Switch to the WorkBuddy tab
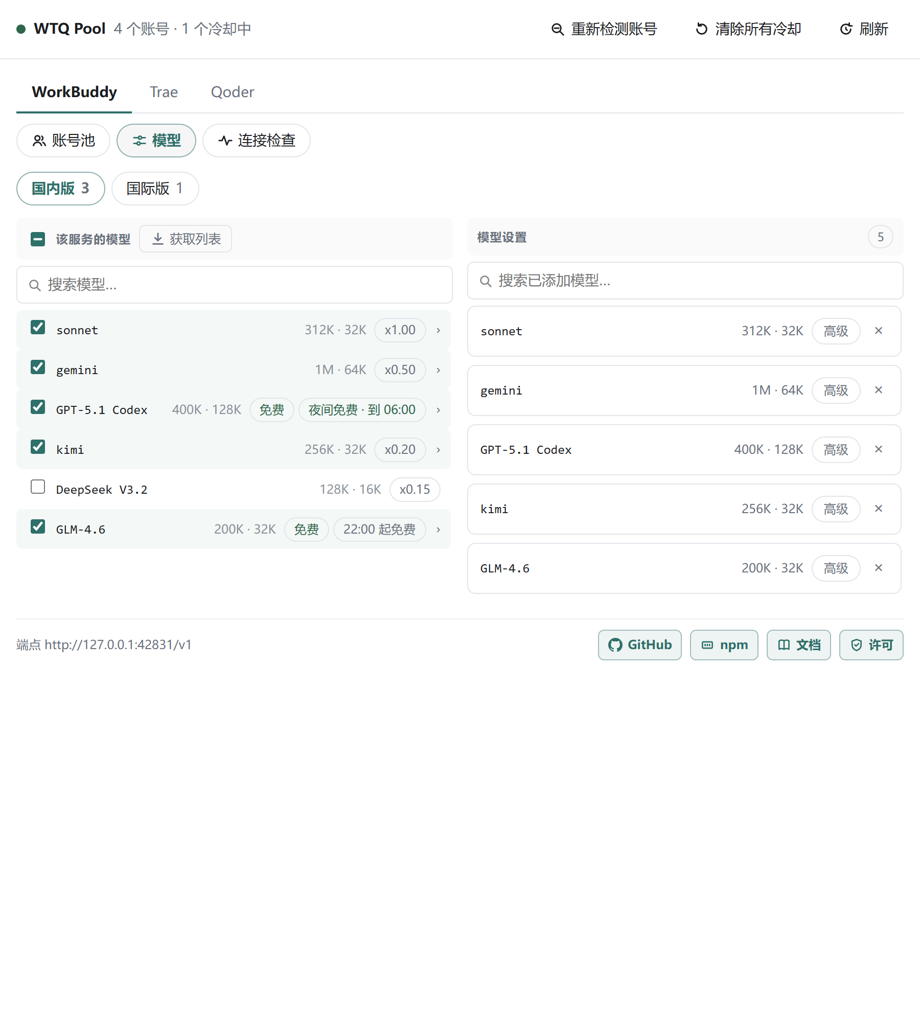 click(x=74, y=92)
